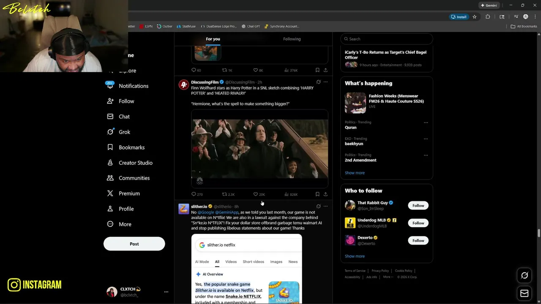Open More options for baekhyun trend
The height and width of the screenshot is (304, 541).
pos(426,139)
